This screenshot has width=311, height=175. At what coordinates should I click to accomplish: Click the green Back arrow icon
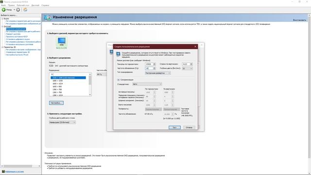pos(3,10)
